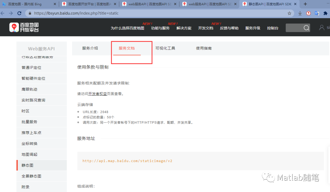Open 普通IP定位 in sidebar

pos(42,68)
